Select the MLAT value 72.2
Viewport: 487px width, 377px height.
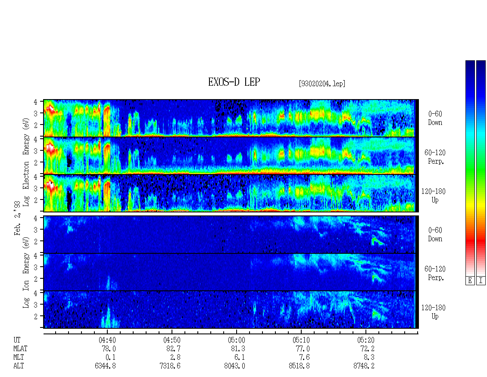pos(367,349)
